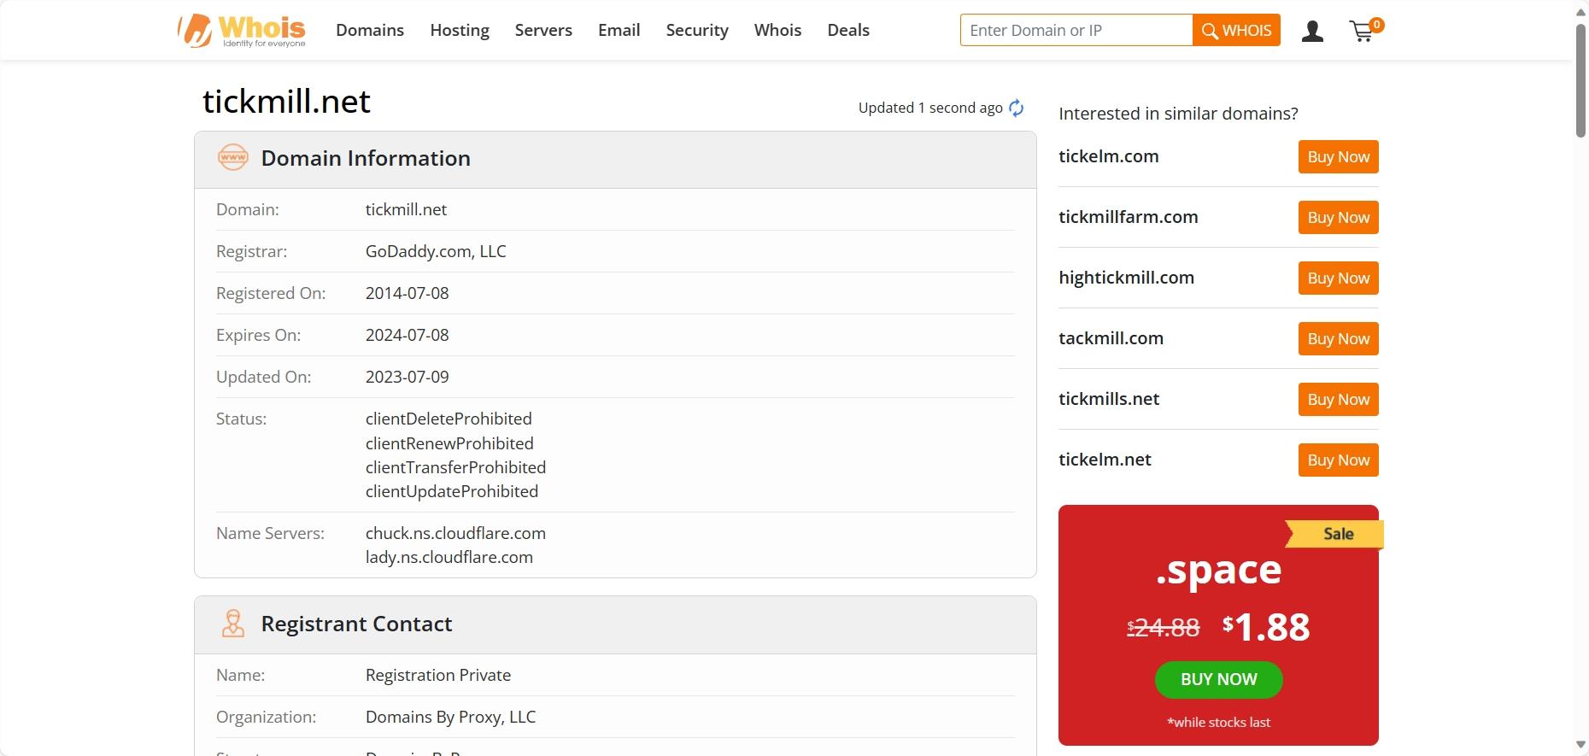The image size is (1589, 756).
Task: Select status clientUpdateProhibited
Action: pos(452,491)
